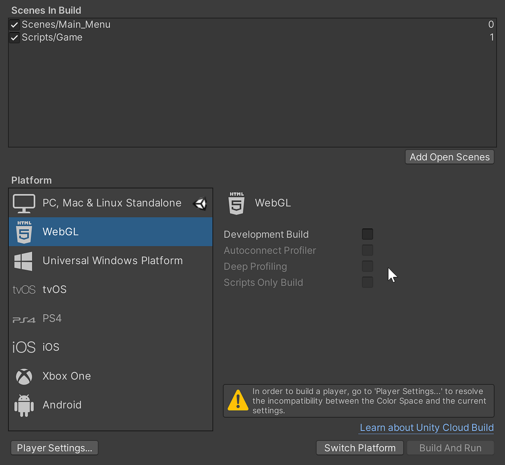Uncheck the Scenes/Main_Menu scene

coord(14,24)
